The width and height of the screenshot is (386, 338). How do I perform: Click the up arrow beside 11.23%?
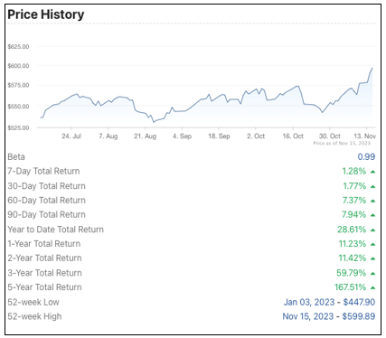372,244
